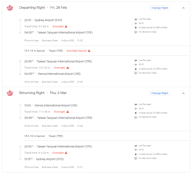Image resolution: width=192 pixels, height=175 pixels.
Task: Collapse the Departing flight details
Action: 183,8
